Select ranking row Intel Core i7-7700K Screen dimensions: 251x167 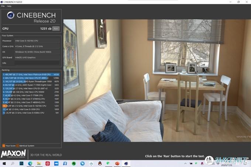31,95
